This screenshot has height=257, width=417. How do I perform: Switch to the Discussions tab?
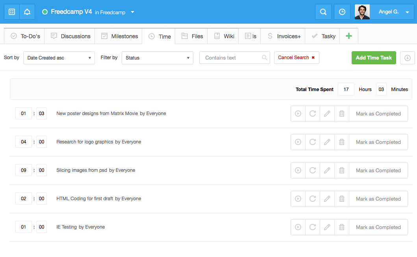[x=70, y=36]
